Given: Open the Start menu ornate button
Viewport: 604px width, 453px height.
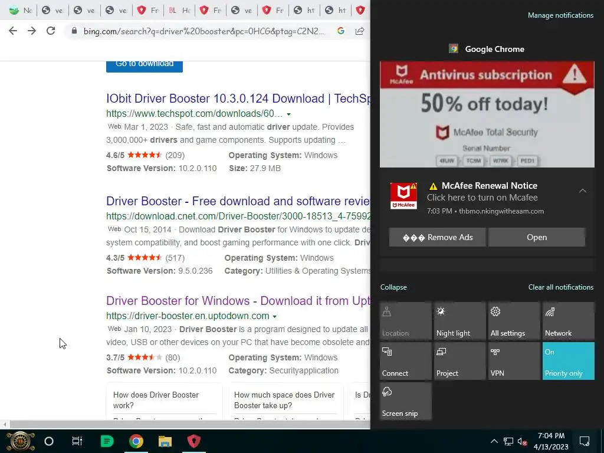Looking at the screenshot, I should [x=21, y=441].
